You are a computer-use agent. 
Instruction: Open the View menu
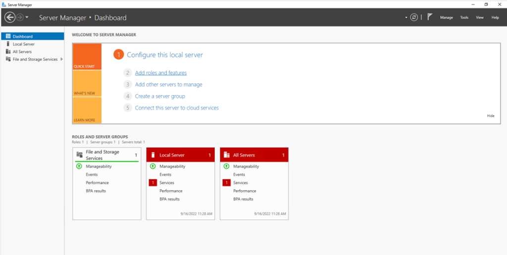point(479,17)
